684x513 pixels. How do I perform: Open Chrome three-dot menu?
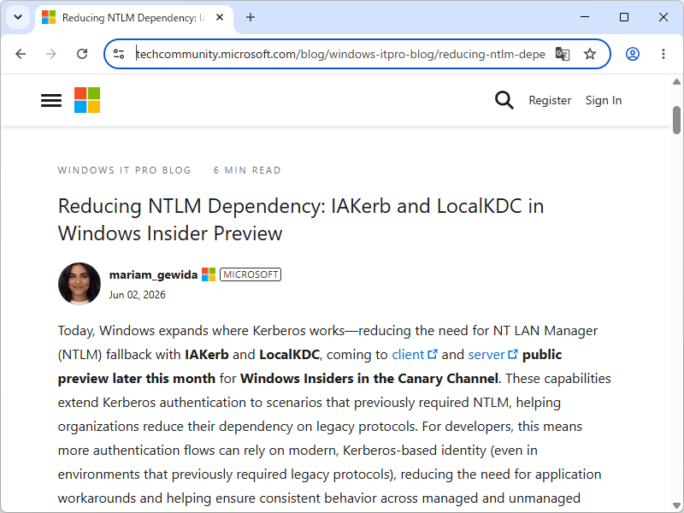[663, 54]
